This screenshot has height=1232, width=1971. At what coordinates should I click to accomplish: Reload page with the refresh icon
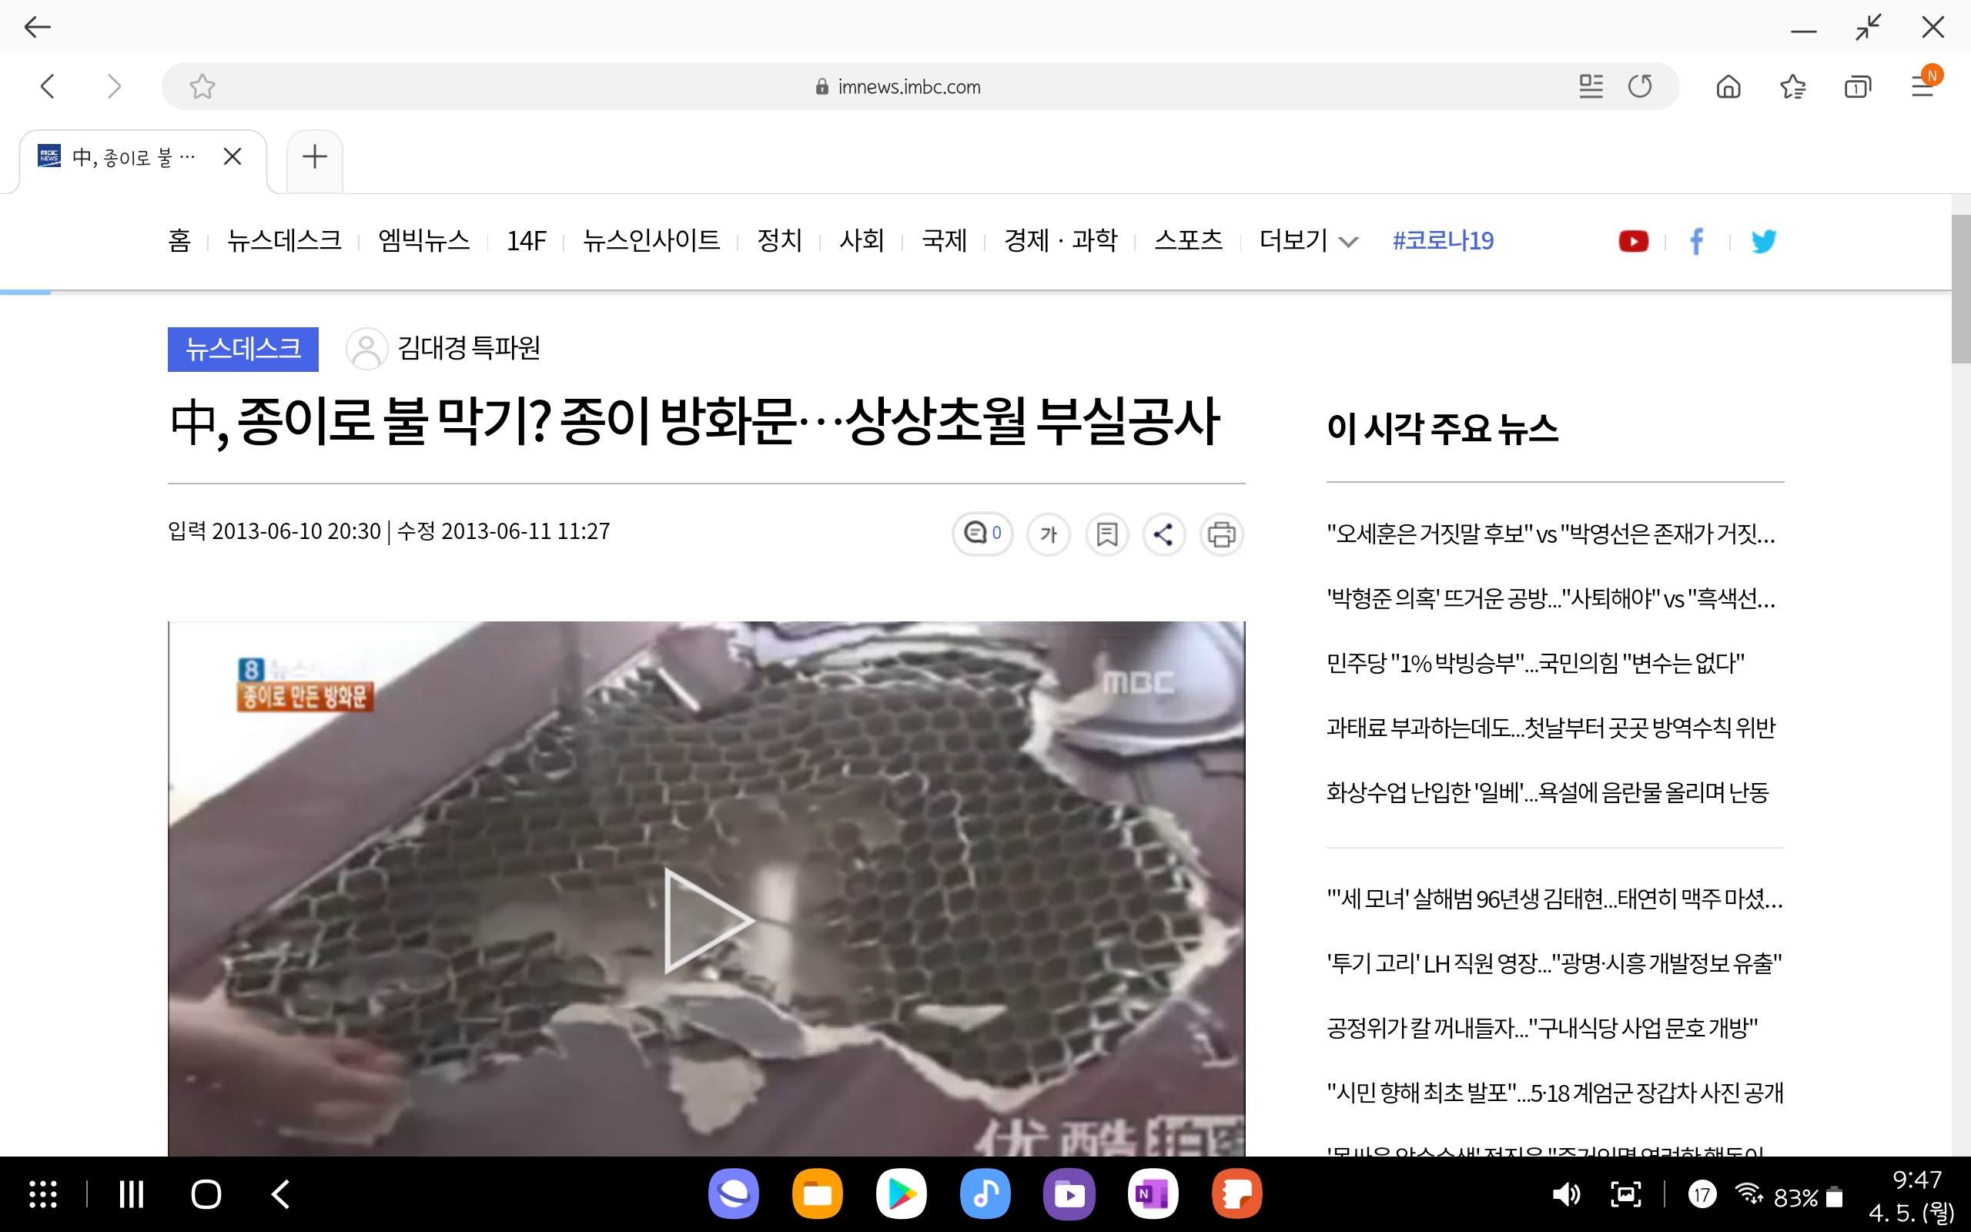(1639, 86)
